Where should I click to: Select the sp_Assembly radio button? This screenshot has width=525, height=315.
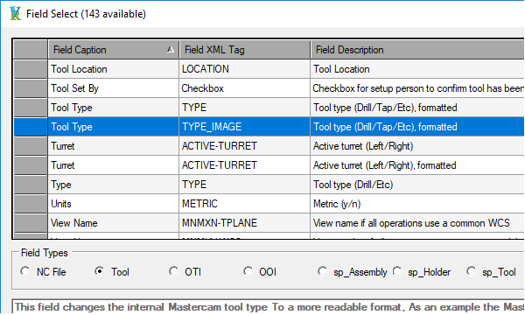pos(322,271)
